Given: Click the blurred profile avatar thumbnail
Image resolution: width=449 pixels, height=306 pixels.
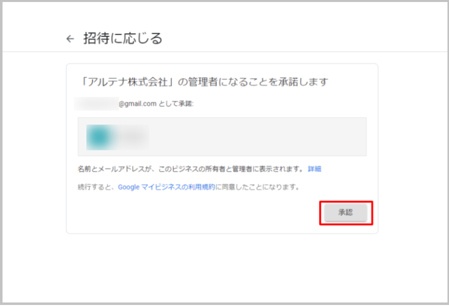Looking at the screenshot, I should 98,137.
